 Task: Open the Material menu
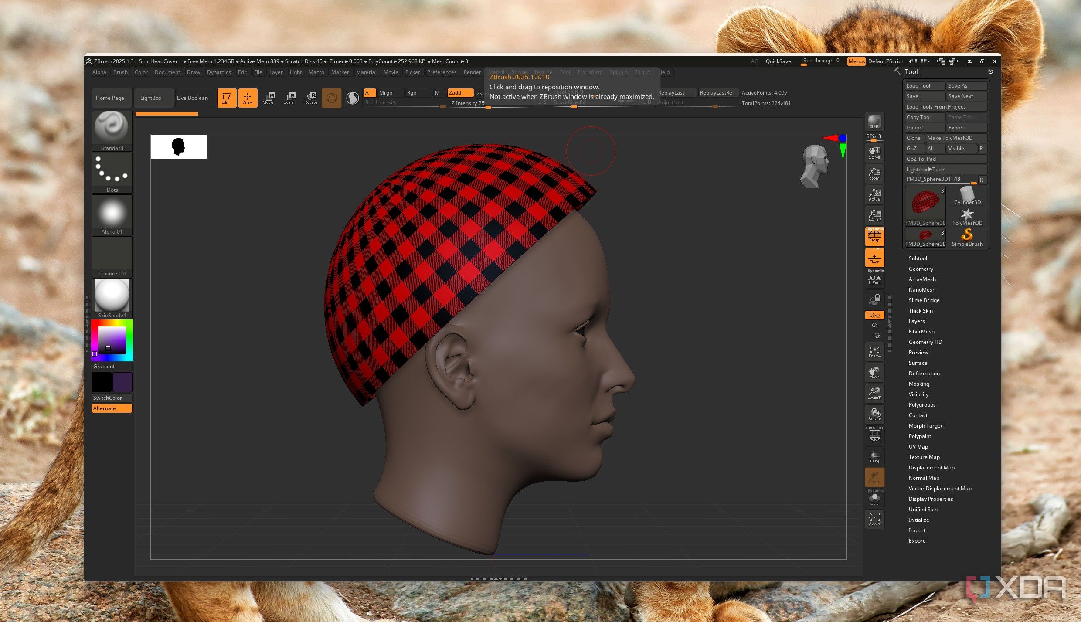[x=366, y=72]
